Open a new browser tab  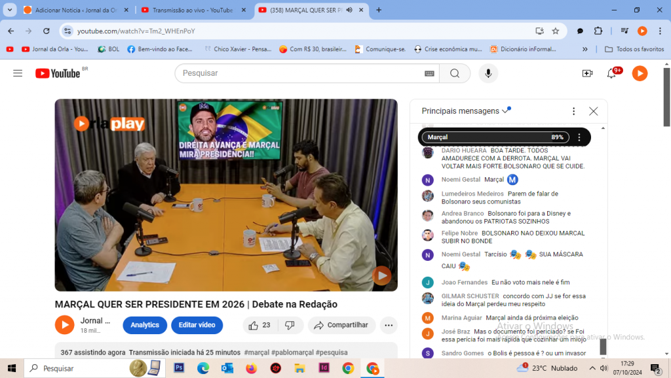pos(379,10)
